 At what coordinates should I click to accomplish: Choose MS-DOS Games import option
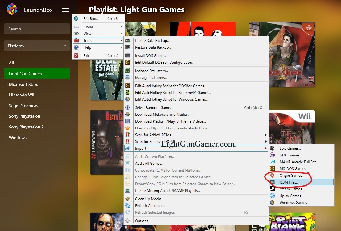tap(301, 169)
